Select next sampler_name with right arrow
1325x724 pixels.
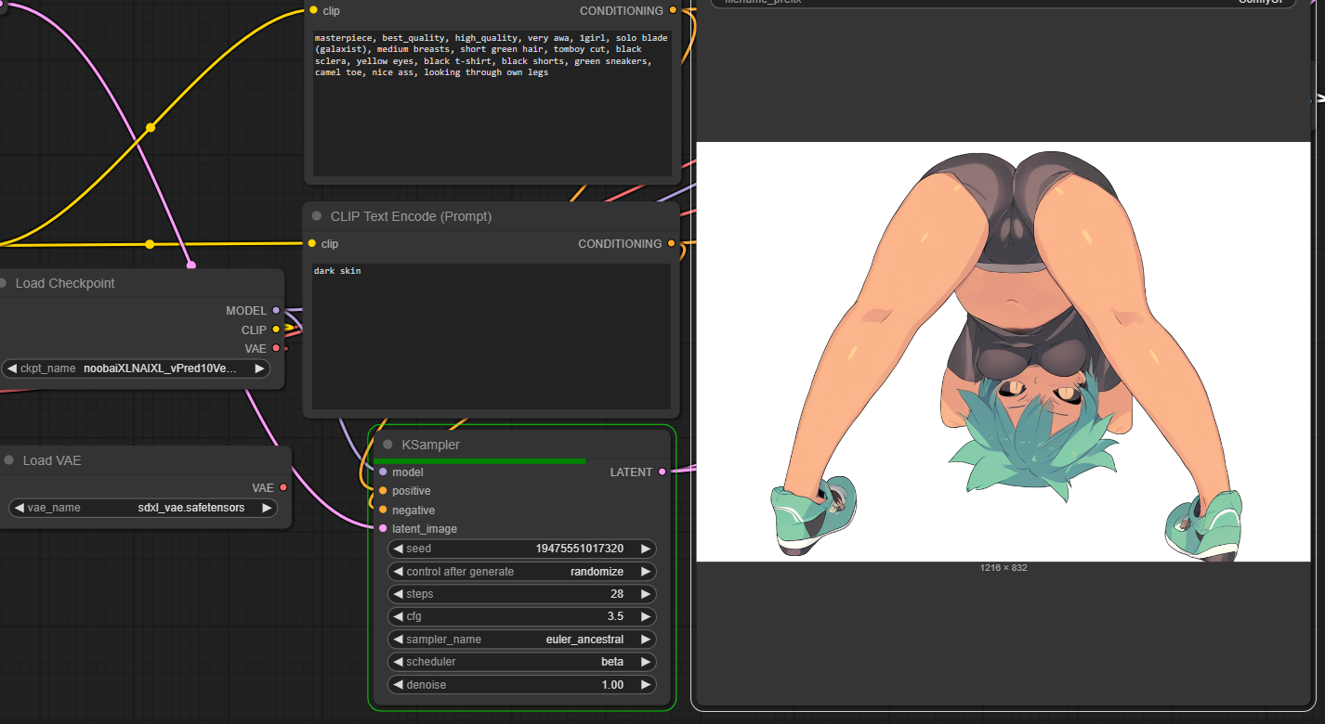coord(646,640)
